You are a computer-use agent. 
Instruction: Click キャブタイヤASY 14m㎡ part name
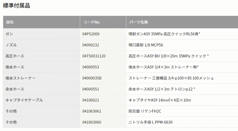point(160,100)
